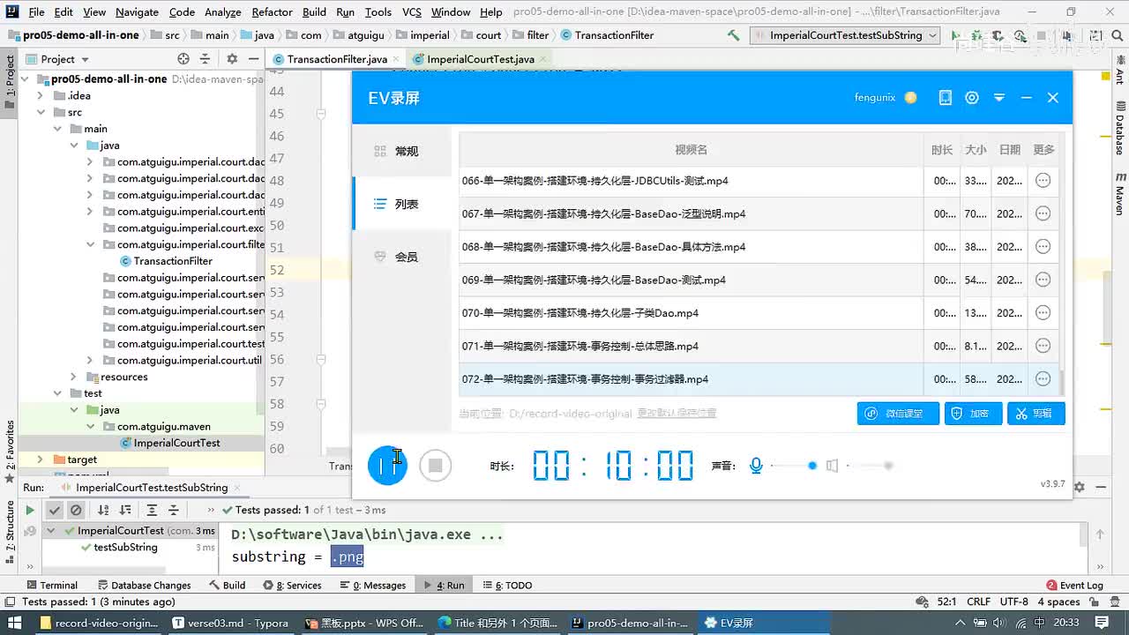Expand all test results

[x=152, y=510]
